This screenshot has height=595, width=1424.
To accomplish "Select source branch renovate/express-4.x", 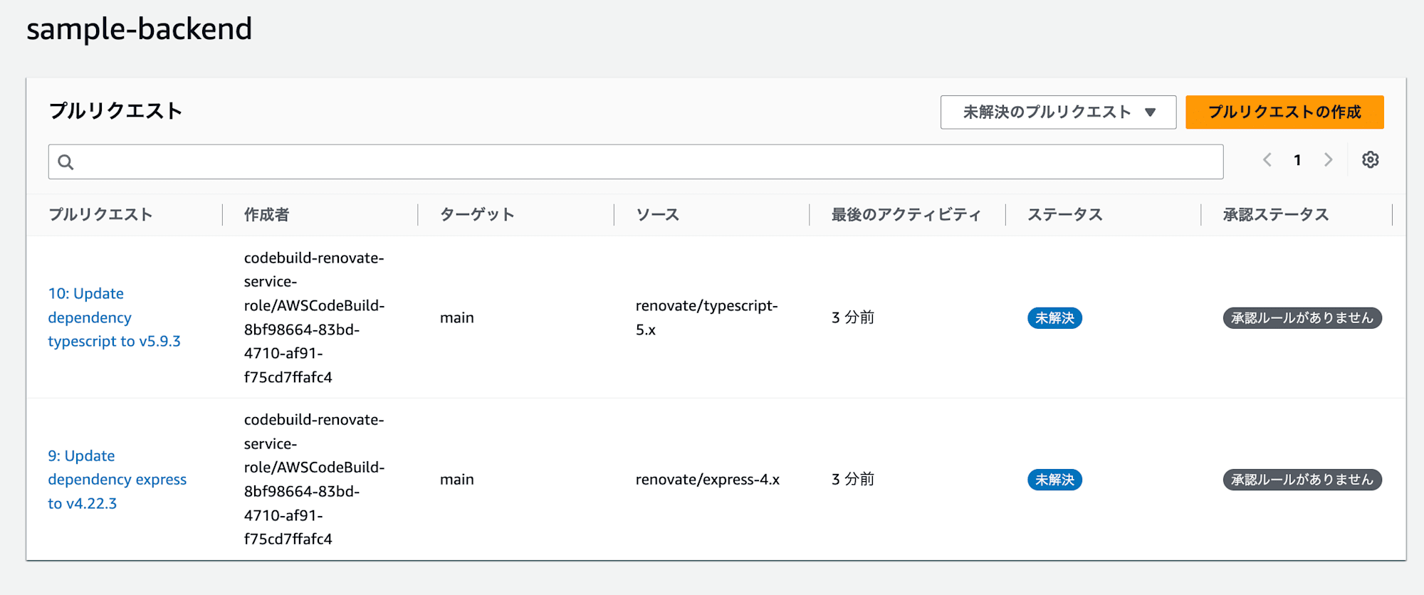I will point(707,480).
